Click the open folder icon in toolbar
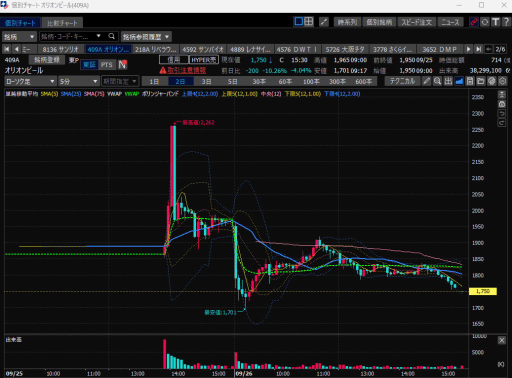The image size is (512, 378). [481, 81]
